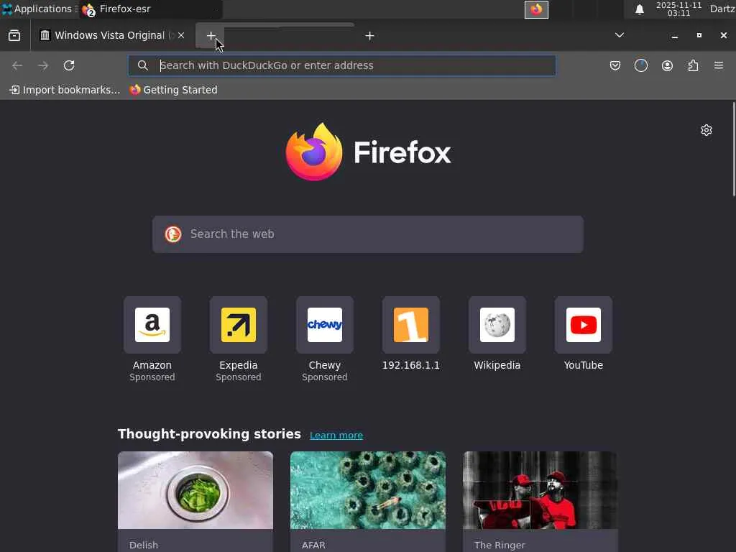
Task: Open the AFAR story thumbnail
Action: coord(367,490)
